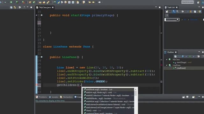Click Collapse All icon in Task List toolbar

point(195,12)
